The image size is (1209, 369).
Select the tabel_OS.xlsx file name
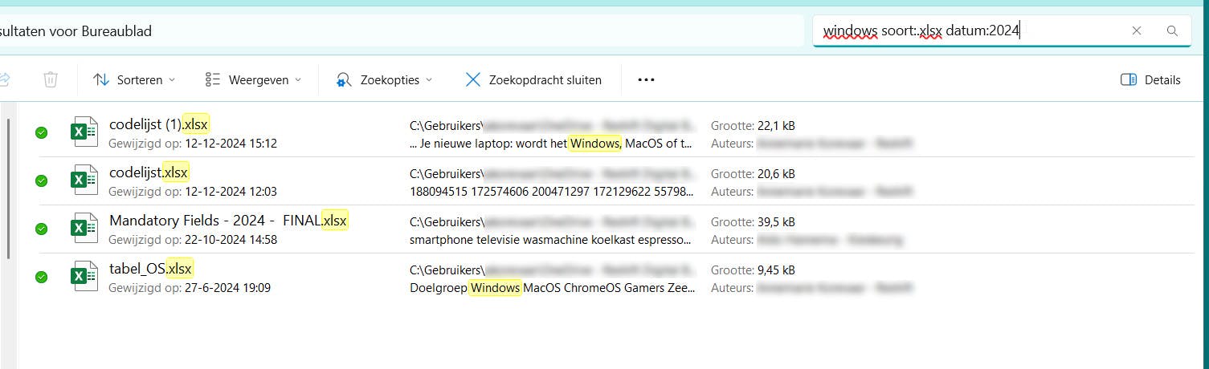[x=150, y=269]
